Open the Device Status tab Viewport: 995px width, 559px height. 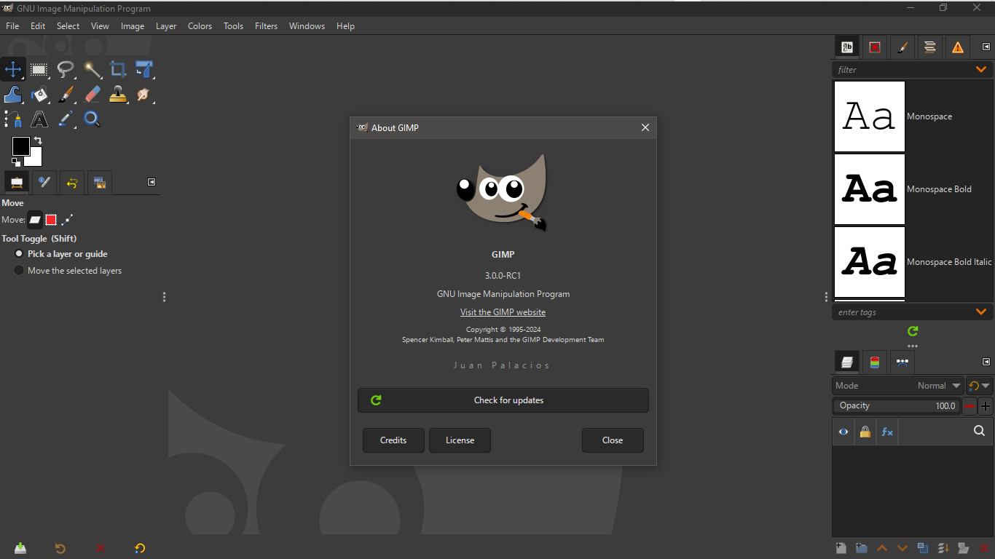pyautogui.click(x=44, y=182)
